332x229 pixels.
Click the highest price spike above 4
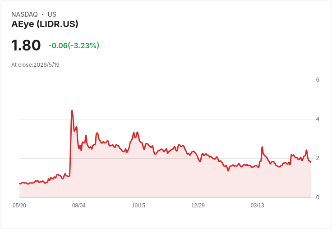coord(72,111)
